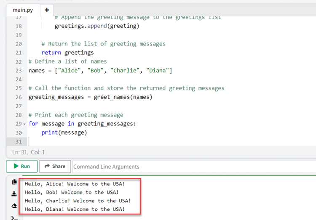Click the '# Call the function' comment line

tap(126, 88)
